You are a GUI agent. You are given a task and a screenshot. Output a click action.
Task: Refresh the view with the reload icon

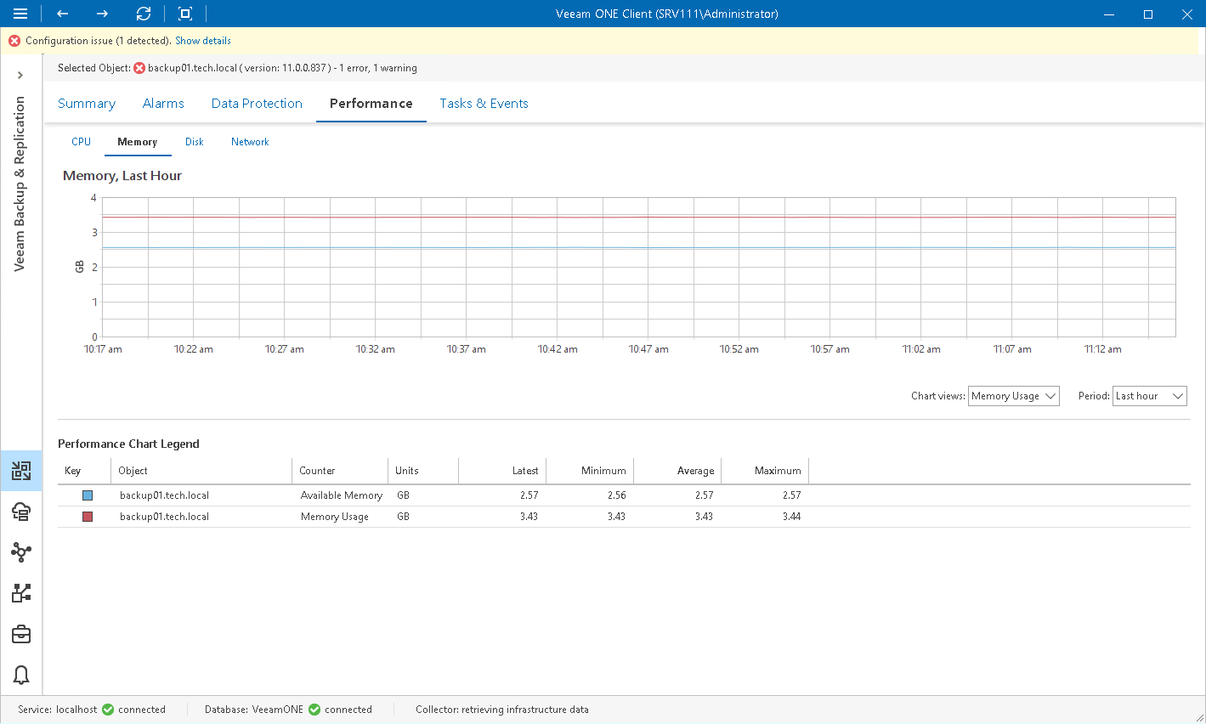144,14
